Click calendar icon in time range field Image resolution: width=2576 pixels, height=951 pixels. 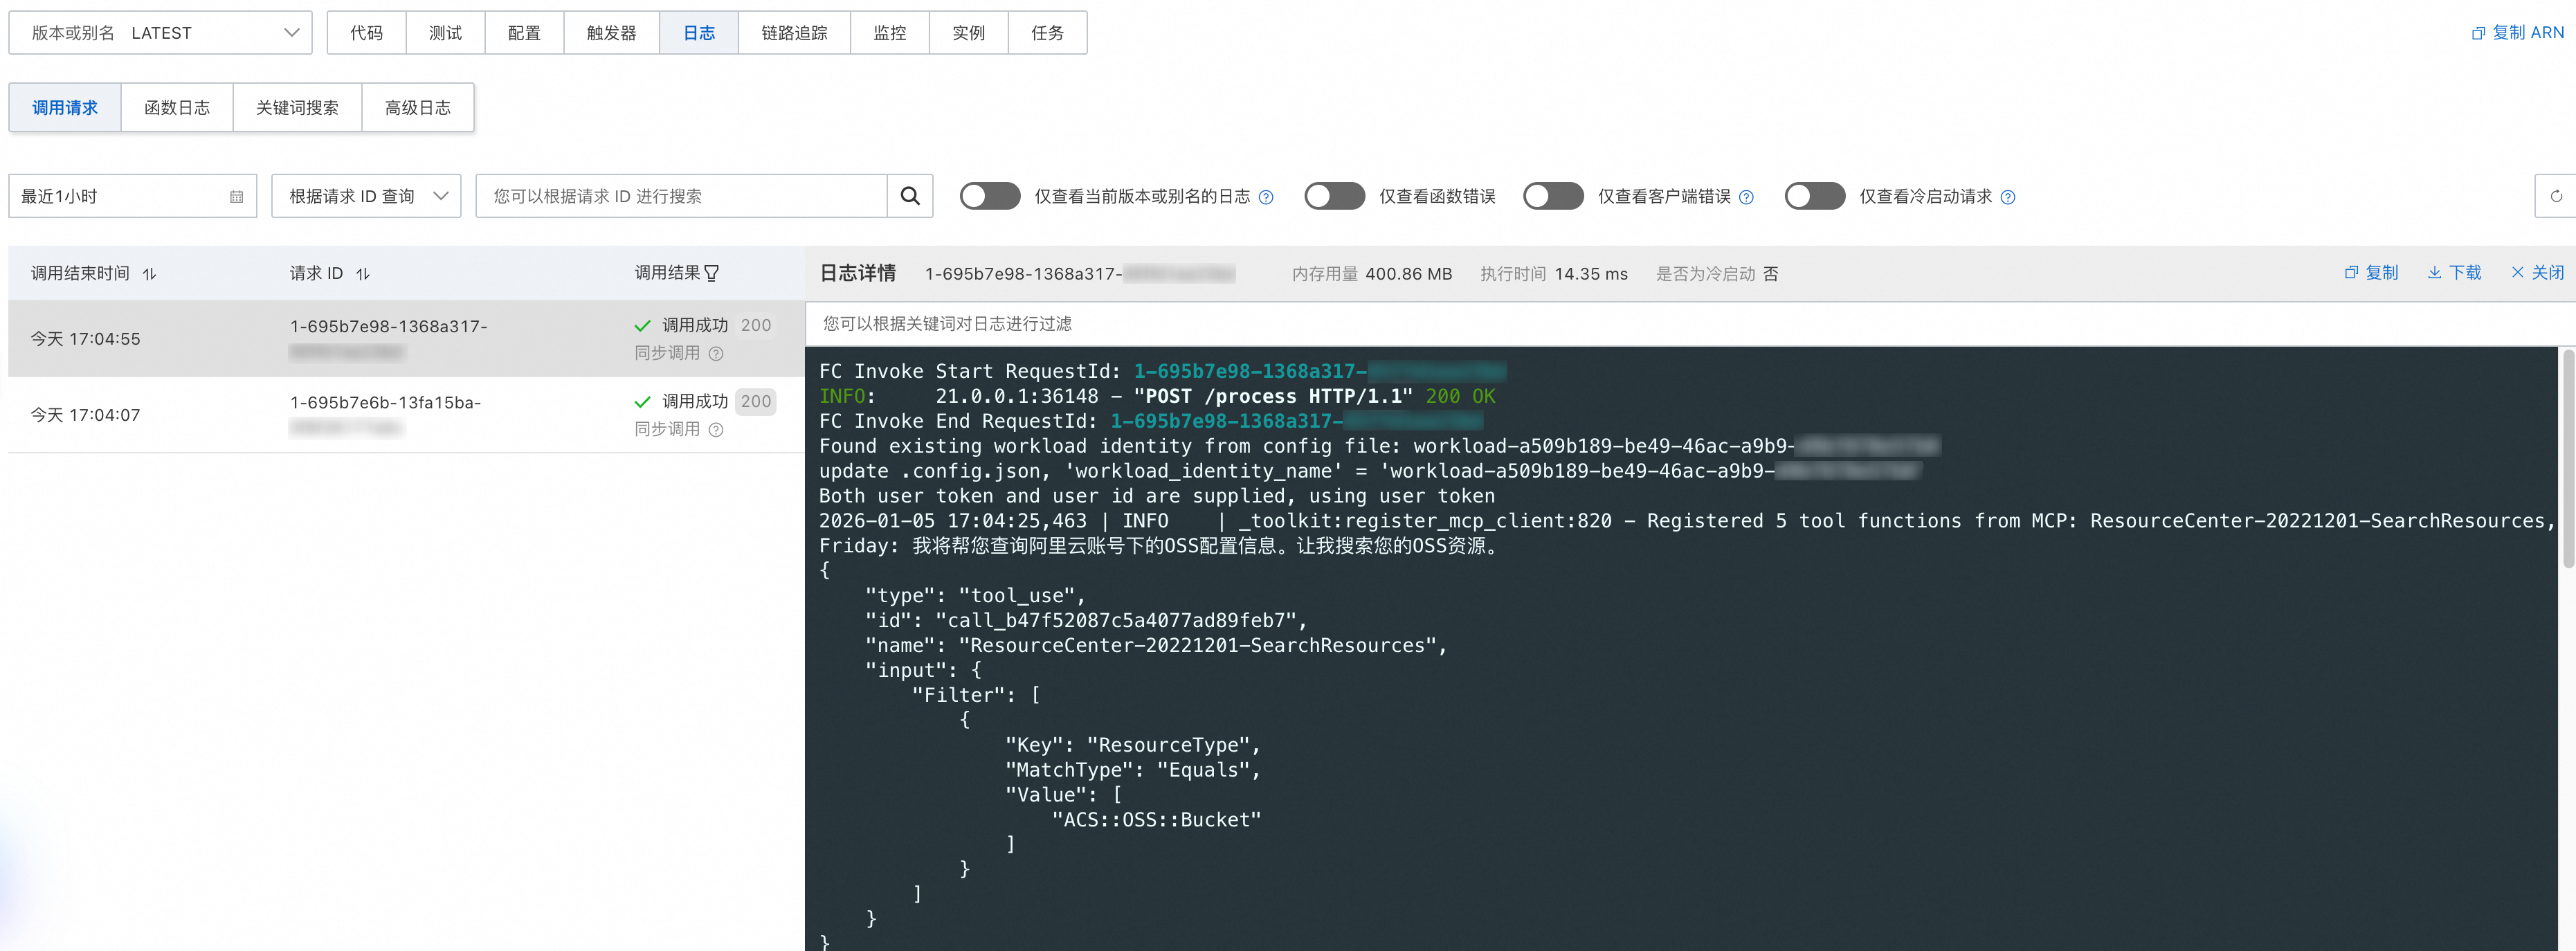pos(236,197)
